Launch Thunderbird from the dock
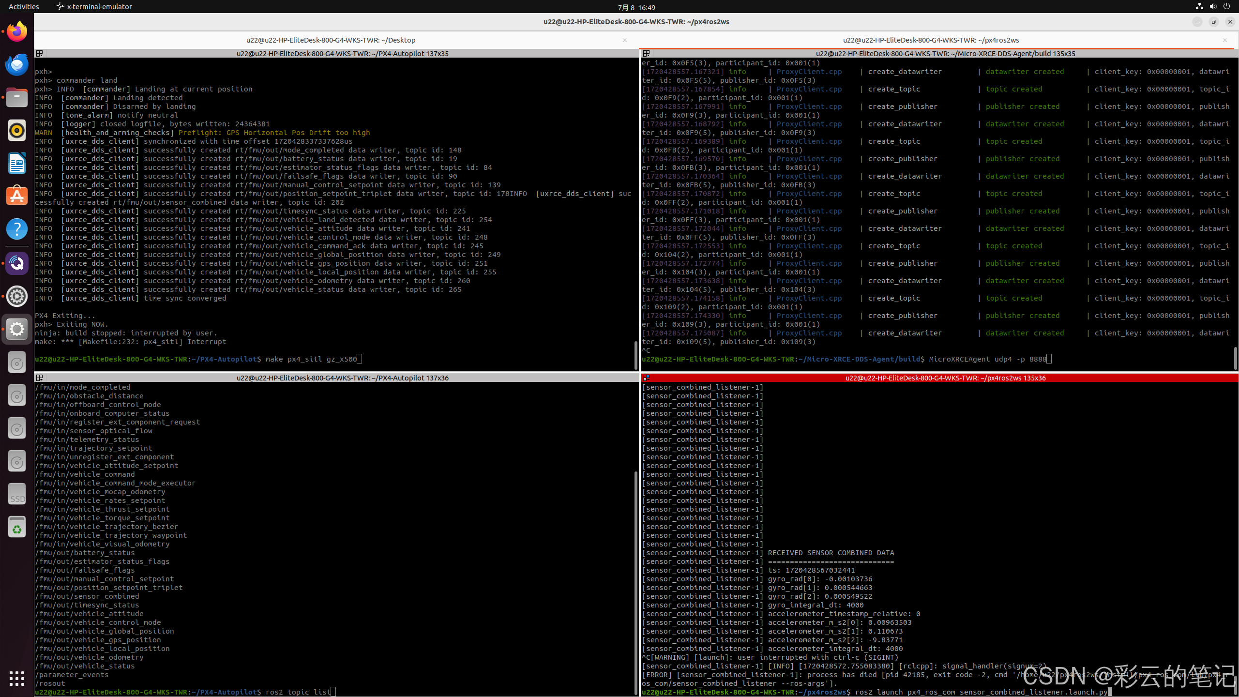 tap(17, 64)
